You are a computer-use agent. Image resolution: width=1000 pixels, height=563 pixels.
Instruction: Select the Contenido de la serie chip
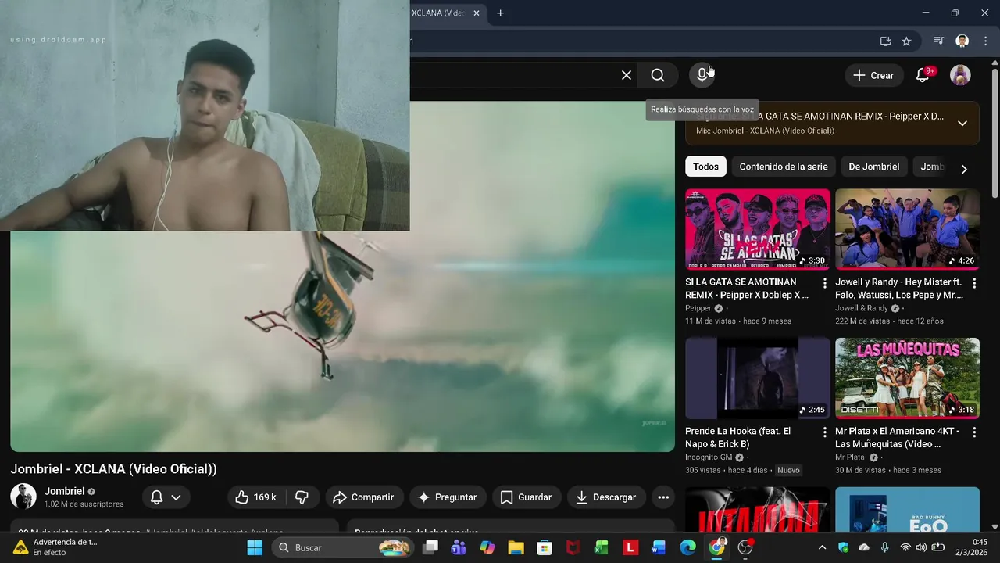pos(784,167)
